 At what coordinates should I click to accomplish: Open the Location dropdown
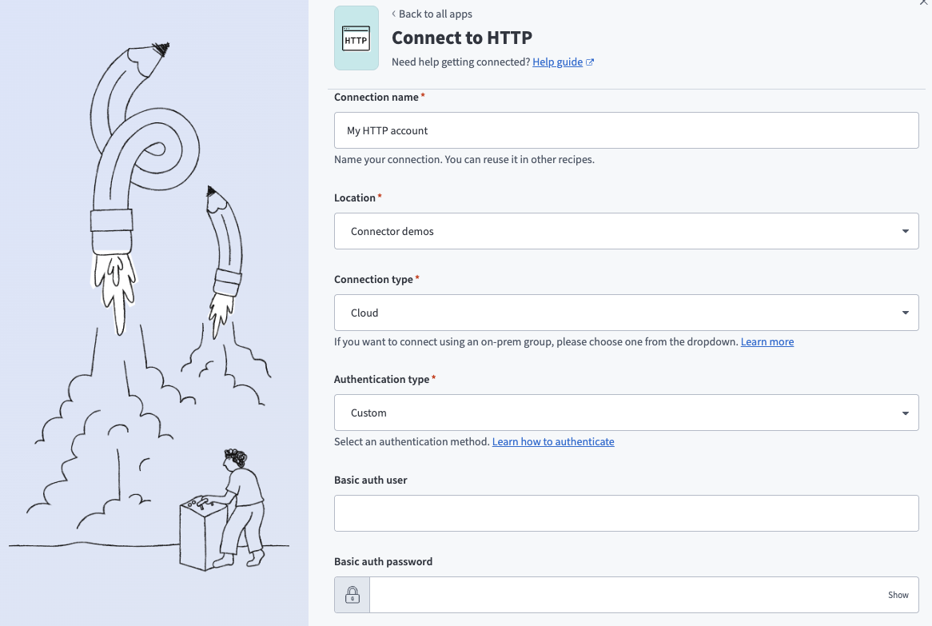[626, 231]
